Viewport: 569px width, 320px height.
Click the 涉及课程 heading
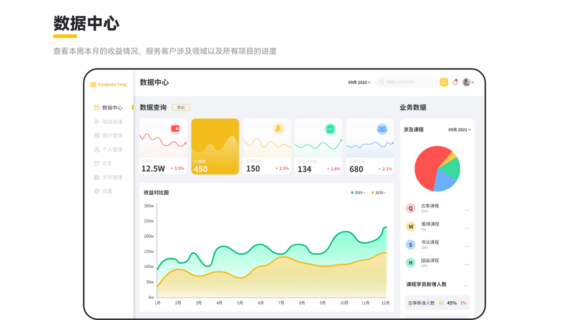tap(413, 130)
